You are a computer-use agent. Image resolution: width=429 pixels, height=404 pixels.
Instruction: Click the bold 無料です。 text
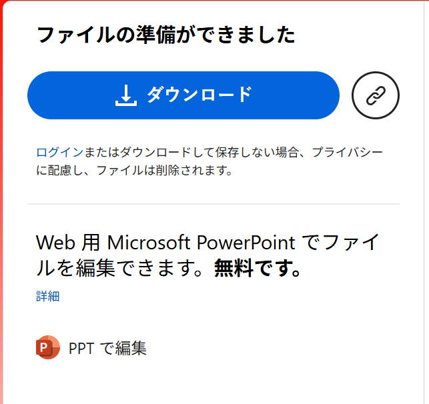[258, 269]
